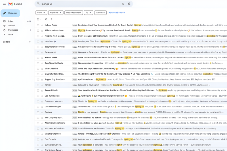Star the Teletype email
This screenshot has width=227, height=151.
click(x=42, y=112)
